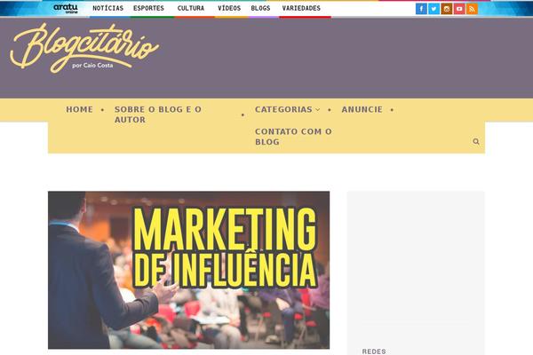Viewport: 533px width, 355px height.
Task: Open the Variedades section
Action: tap(301, 8)
